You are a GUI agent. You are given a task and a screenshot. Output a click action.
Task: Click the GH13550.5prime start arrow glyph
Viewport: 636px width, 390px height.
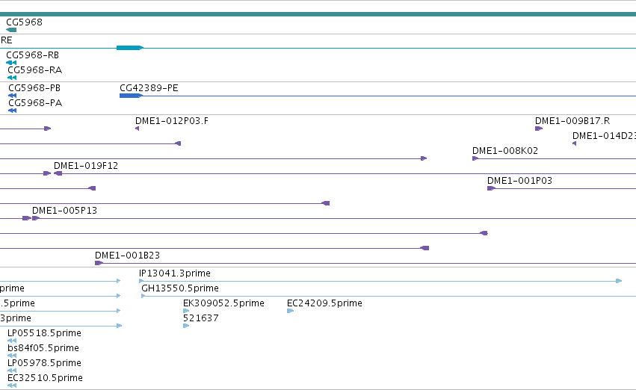(143, 296)
